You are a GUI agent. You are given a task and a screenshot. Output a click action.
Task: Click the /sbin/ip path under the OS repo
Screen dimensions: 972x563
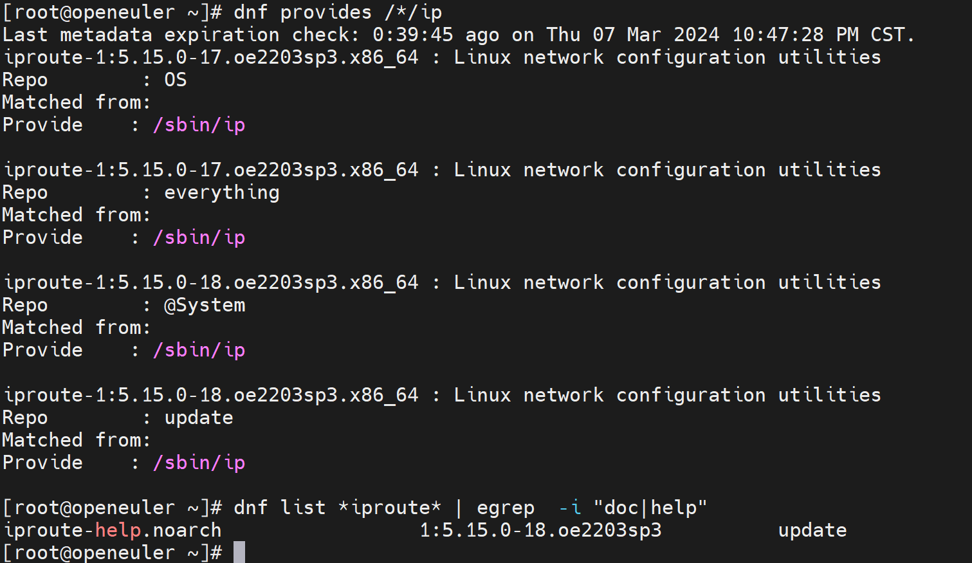199,125
